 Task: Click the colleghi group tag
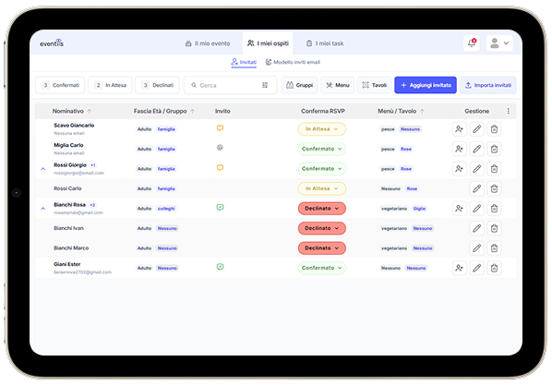tap(166, 209)
